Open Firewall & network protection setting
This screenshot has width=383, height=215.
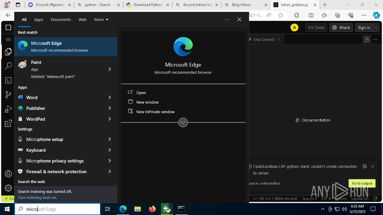coord(61,171)
